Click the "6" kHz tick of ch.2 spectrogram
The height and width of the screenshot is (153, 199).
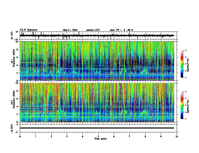point(17,99)
